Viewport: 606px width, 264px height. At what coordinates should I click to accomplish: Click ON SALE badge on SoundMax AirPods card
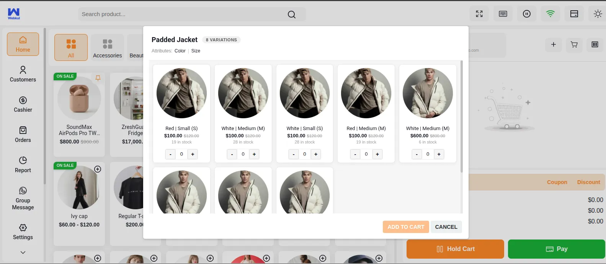(65, 77)
